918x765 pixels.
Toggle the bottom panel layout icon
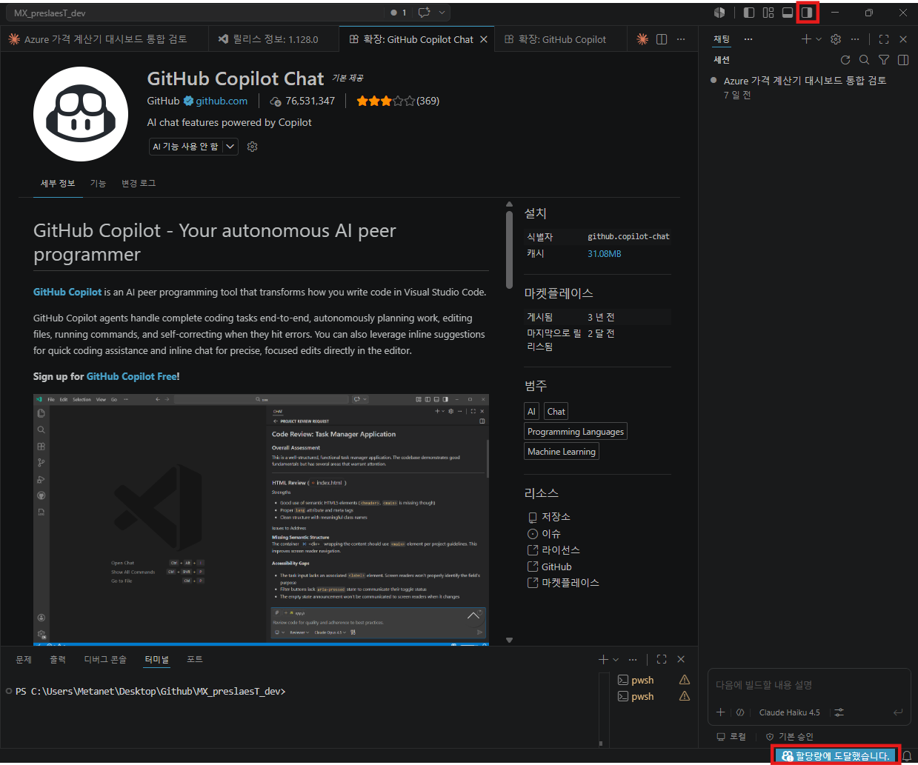coord(788,13)
